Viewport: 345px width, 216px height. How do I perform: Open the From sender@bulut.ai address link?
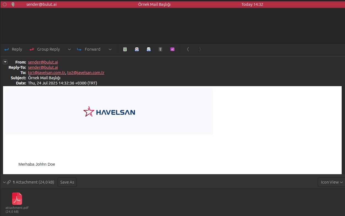pos(43,62)
